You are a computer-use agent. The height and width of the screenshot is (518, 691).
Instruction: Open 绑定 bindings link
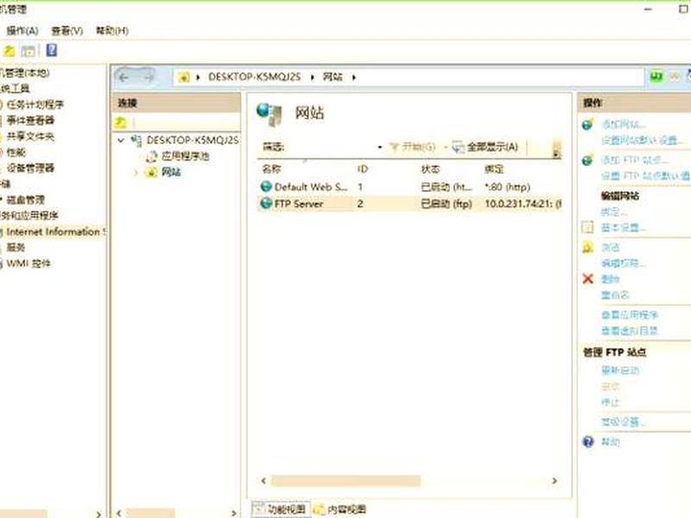[614, 212]
